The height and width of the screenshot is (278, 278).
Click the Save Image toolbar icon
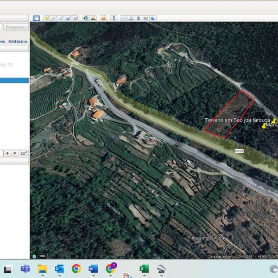pos(139,18)
